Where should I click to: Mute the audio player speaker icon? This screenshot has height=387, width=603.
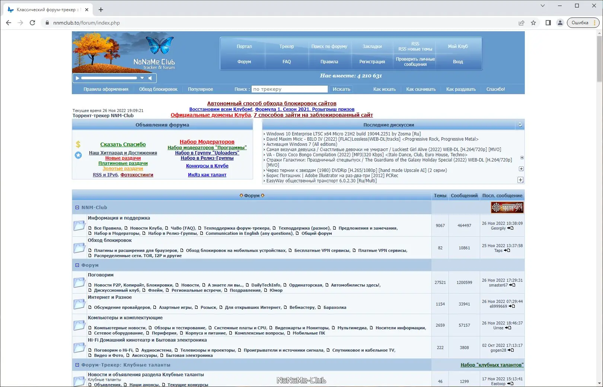click(150, 78)
